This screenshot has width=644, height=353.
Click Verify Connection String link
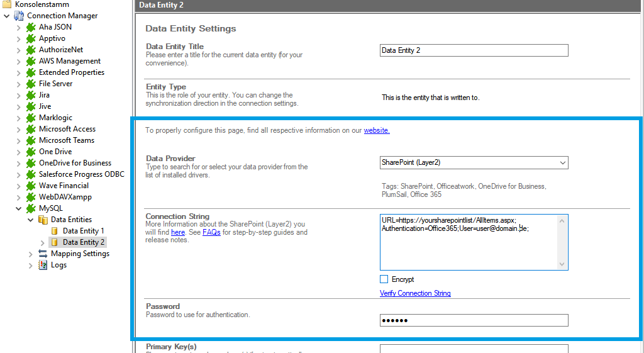(x=415, y=293)
